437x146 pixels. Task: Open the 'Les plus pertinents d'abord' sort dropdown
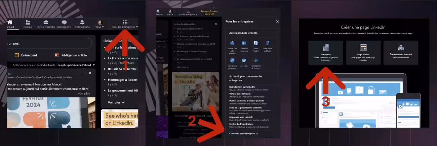(x=76, y=65)
